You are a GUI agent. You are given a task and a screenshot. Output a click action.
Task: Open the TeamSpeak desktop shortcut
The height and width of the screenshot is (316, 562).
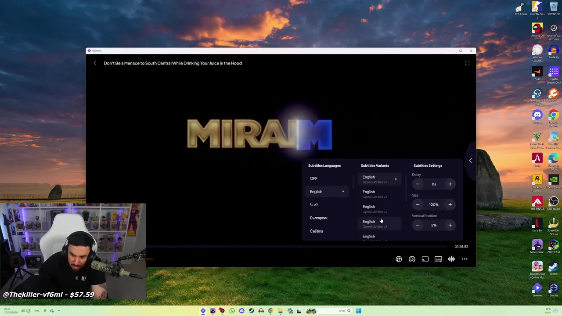pyautogui.click(x=537, y=96)
